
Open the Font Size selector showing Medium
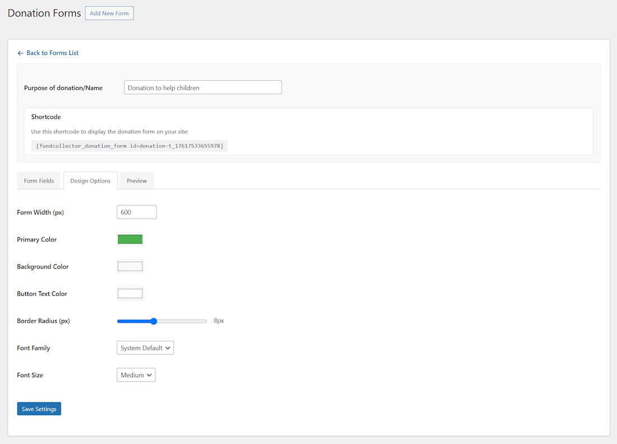136,374
